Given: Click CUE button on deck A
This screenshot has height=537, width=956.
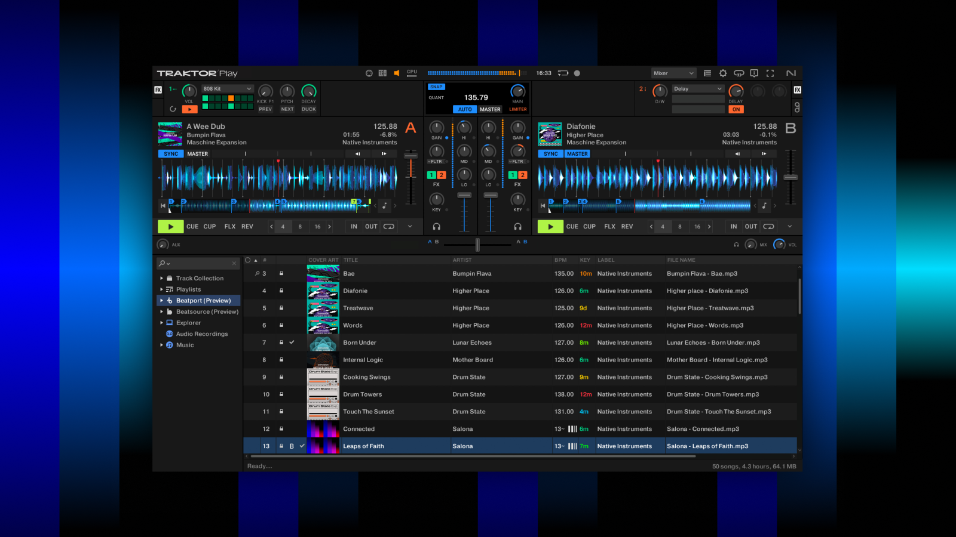Looking at the screenshot, I should point(192,227).
